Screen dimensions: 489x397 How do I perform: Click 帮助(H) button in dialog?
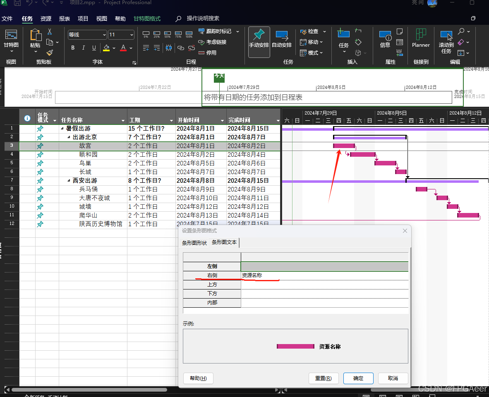198,378
